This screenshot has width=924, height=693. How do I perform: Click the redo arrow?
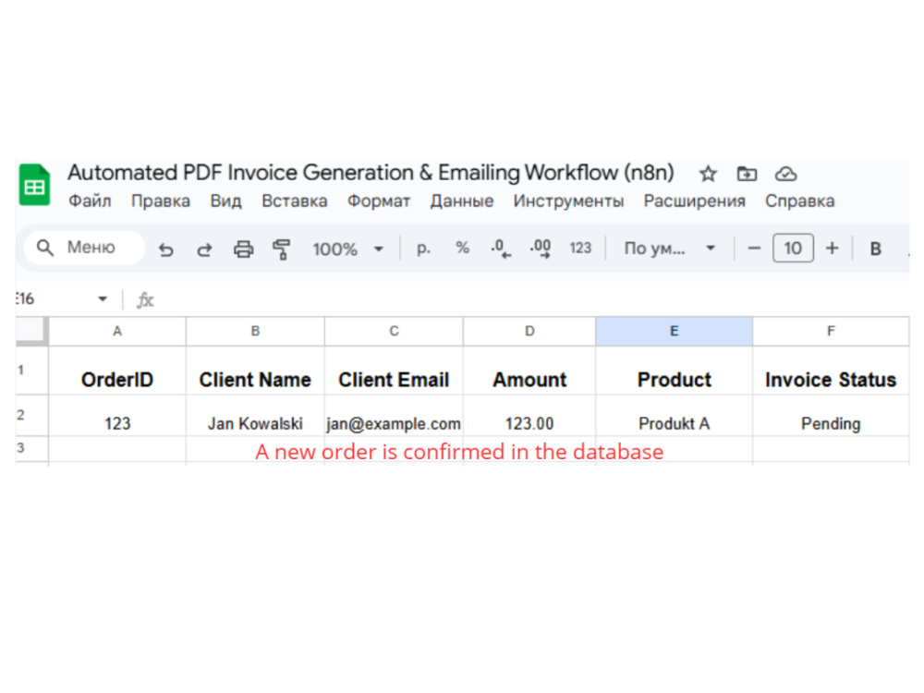click(204, 249)
